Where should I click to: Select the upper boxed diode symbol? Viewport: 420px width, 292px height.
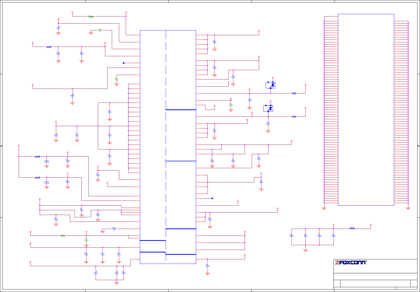pos(270,85)
